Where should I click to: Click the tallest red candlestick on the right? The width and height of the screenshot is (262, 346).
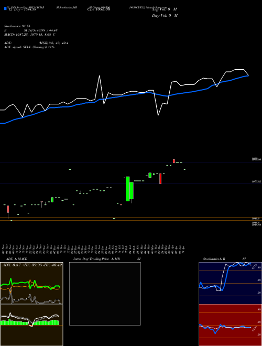click(x=160, y=179)
